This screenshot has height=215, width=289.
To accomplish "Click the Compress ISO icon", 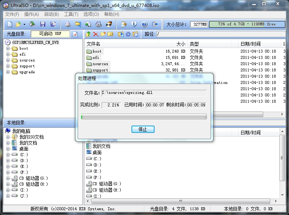I will 78,24.
